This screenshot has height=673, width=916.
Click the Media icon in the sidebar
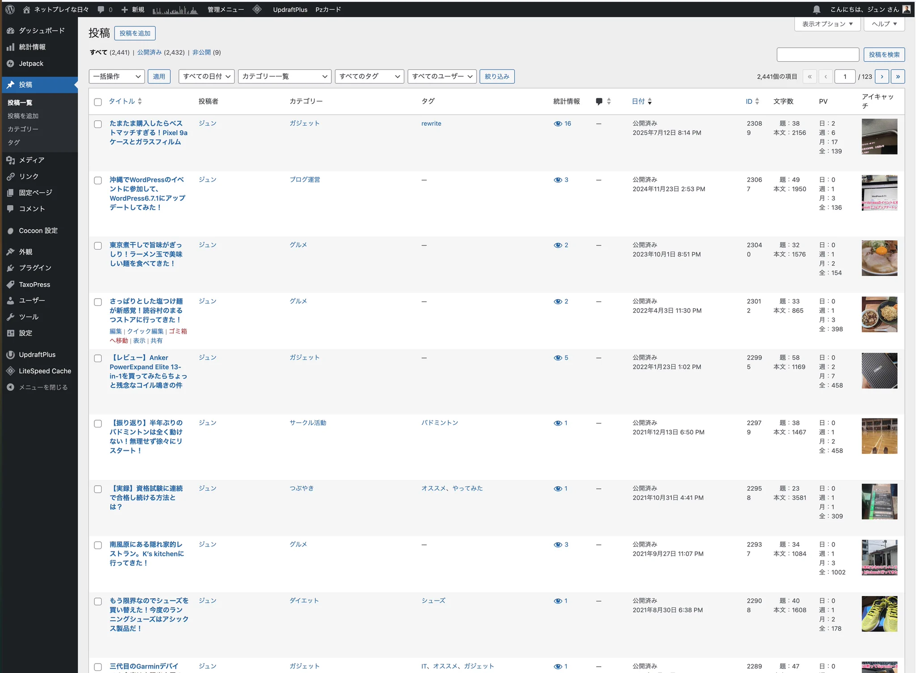tap(11, 160)
